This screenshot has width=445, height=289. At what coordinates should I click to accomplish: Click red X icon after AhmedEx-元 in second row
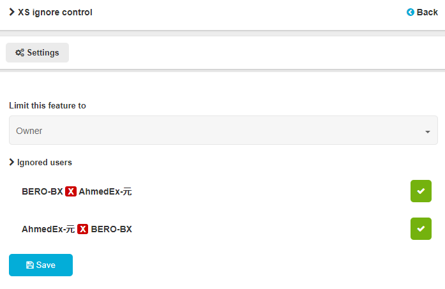[83, 229]
